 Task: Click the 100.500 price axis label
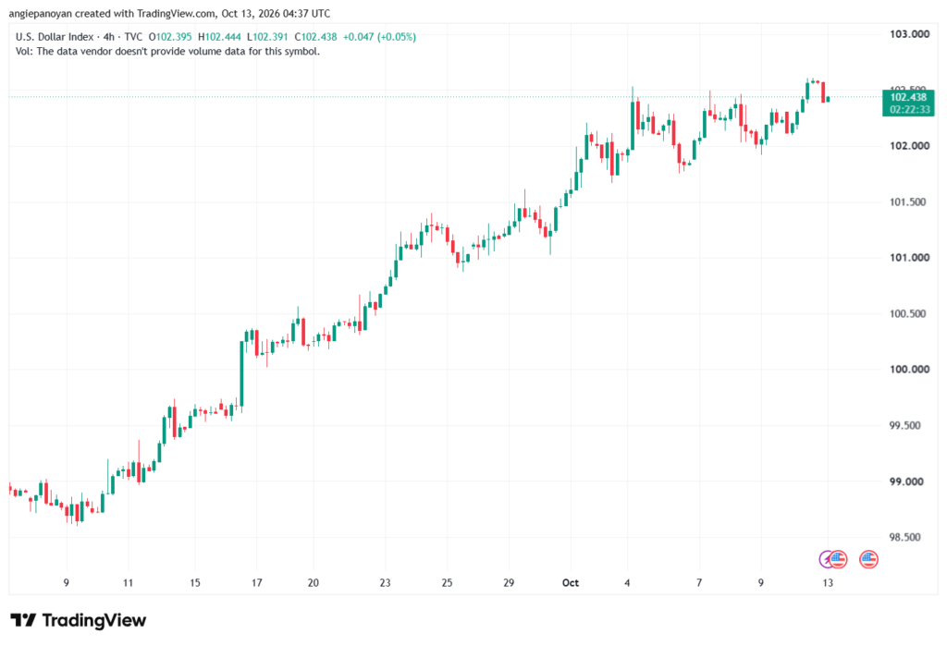[908, 313]
